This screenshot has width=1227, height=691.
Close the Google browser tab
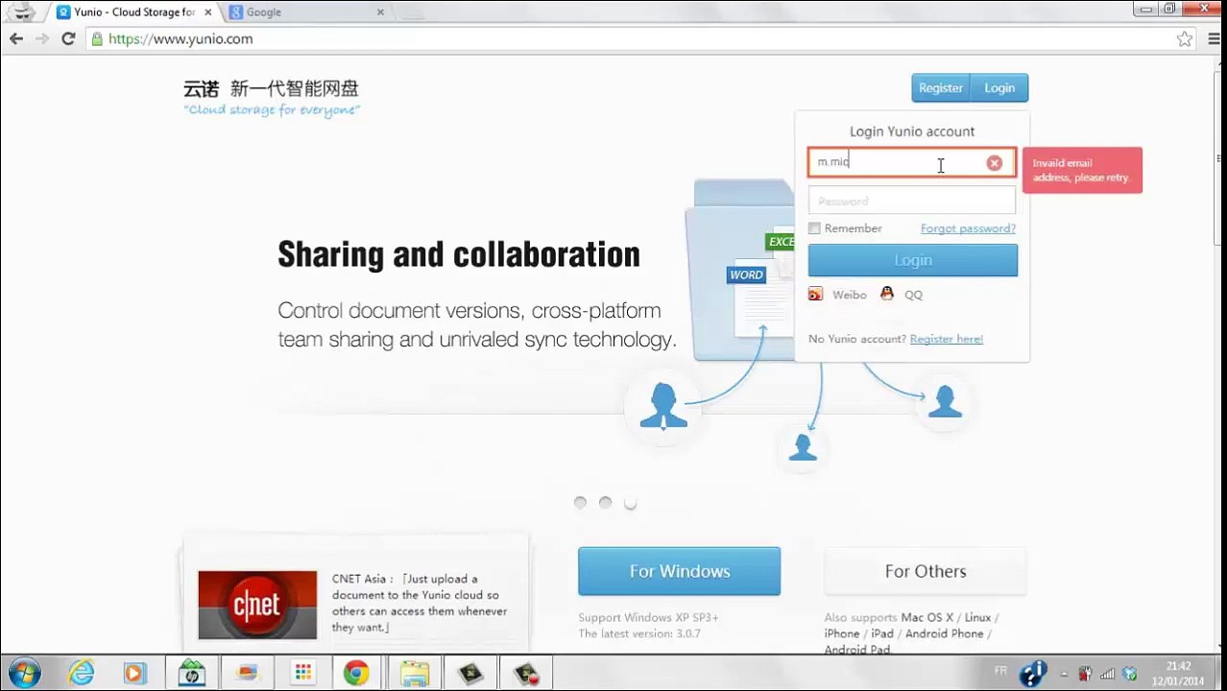point(380,12)
